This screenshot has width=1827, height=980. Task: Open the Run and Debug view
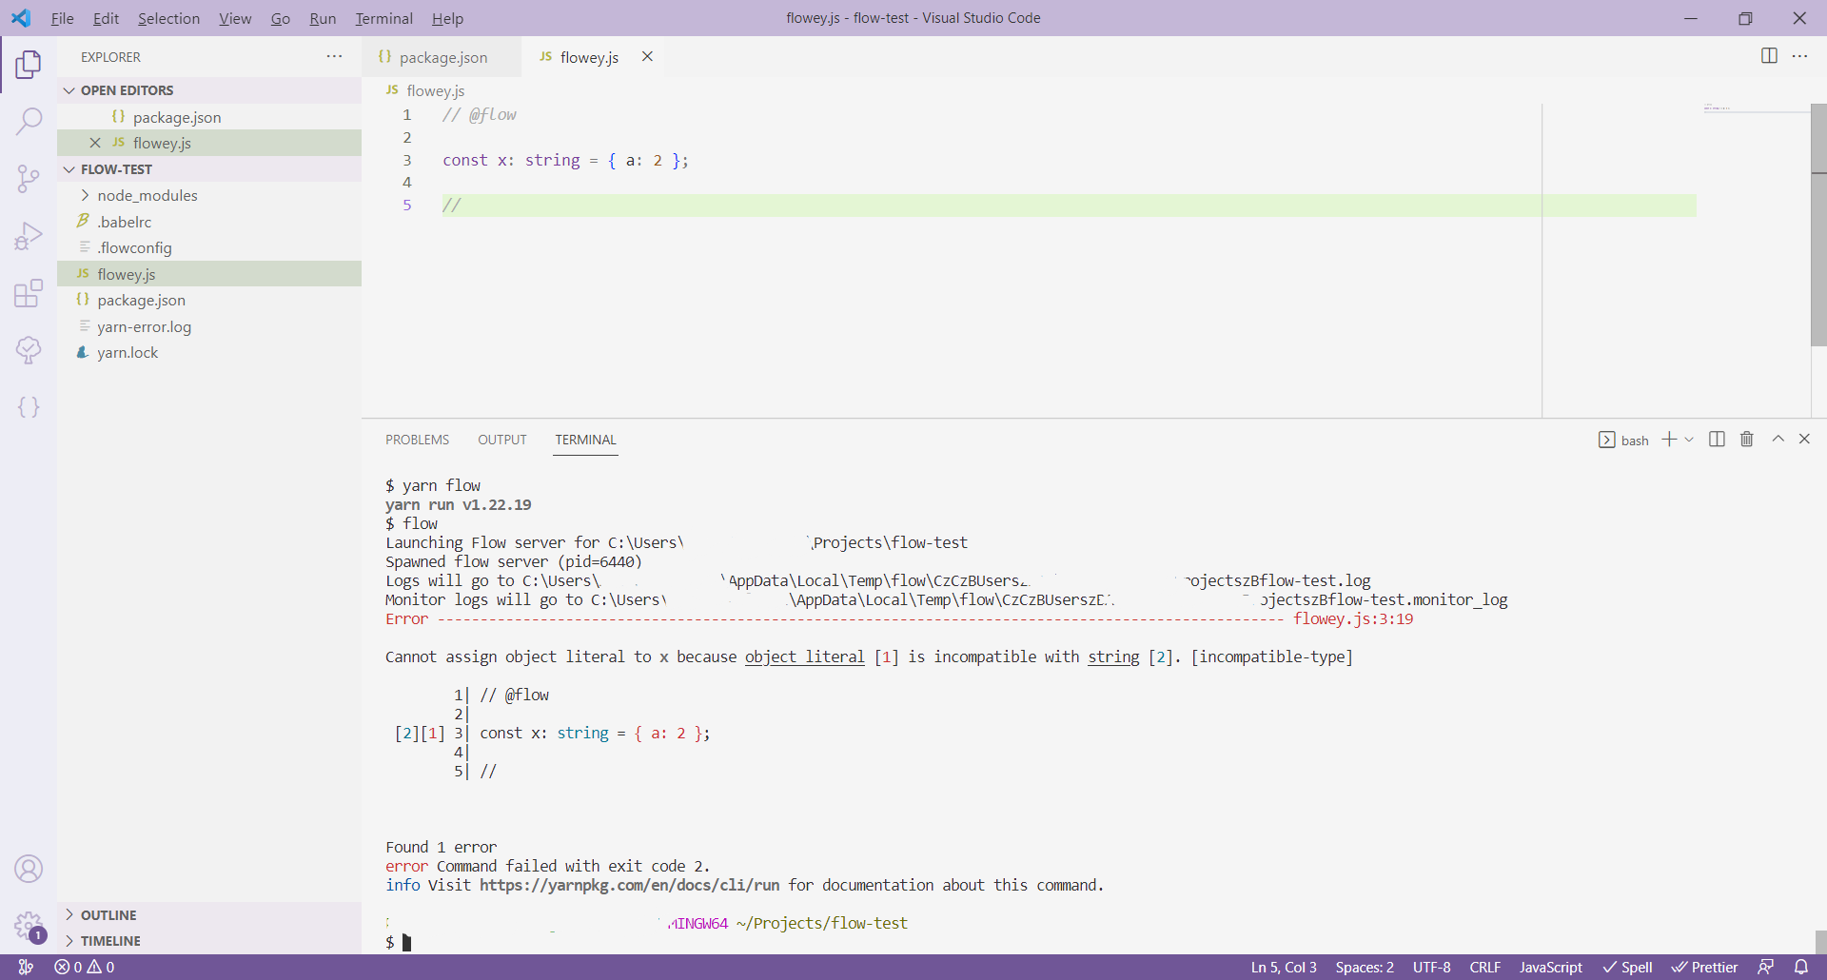(x=29, y=236)
